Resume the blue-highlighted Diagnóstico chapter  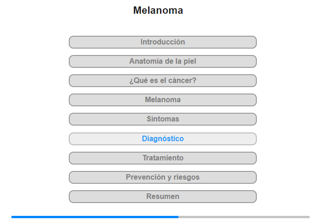click(163, 139)
